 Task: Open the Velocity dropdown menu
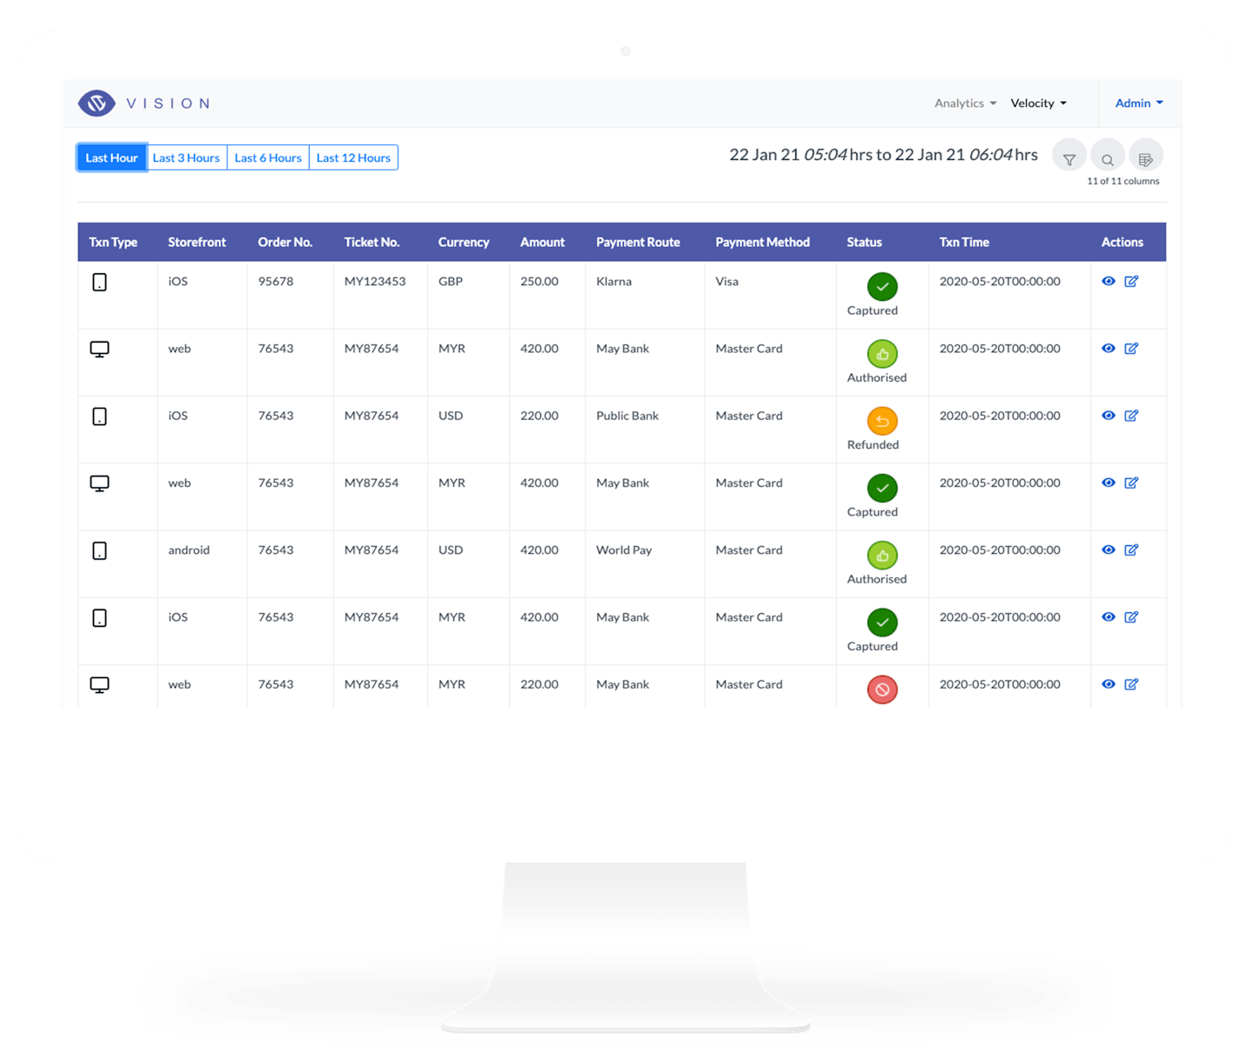tap(1038, 103)
